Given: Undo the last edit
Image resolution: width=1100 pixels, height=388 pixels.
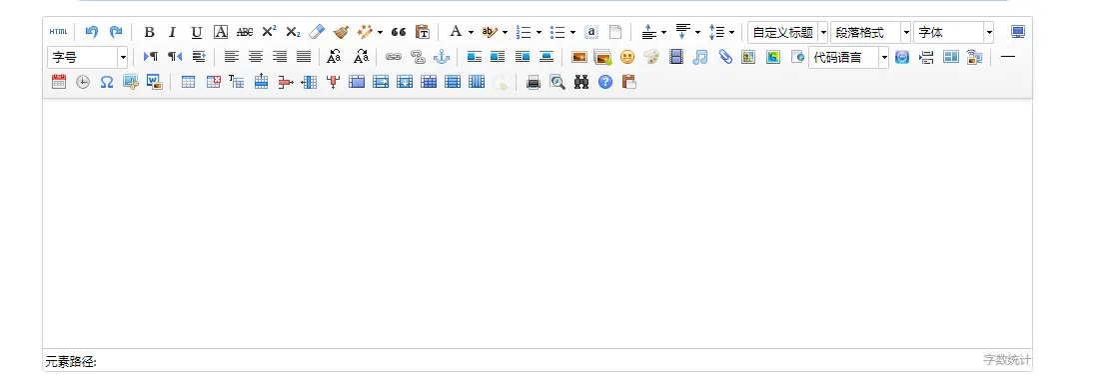Looking at the screenshot, I should [x=91, y=32].
